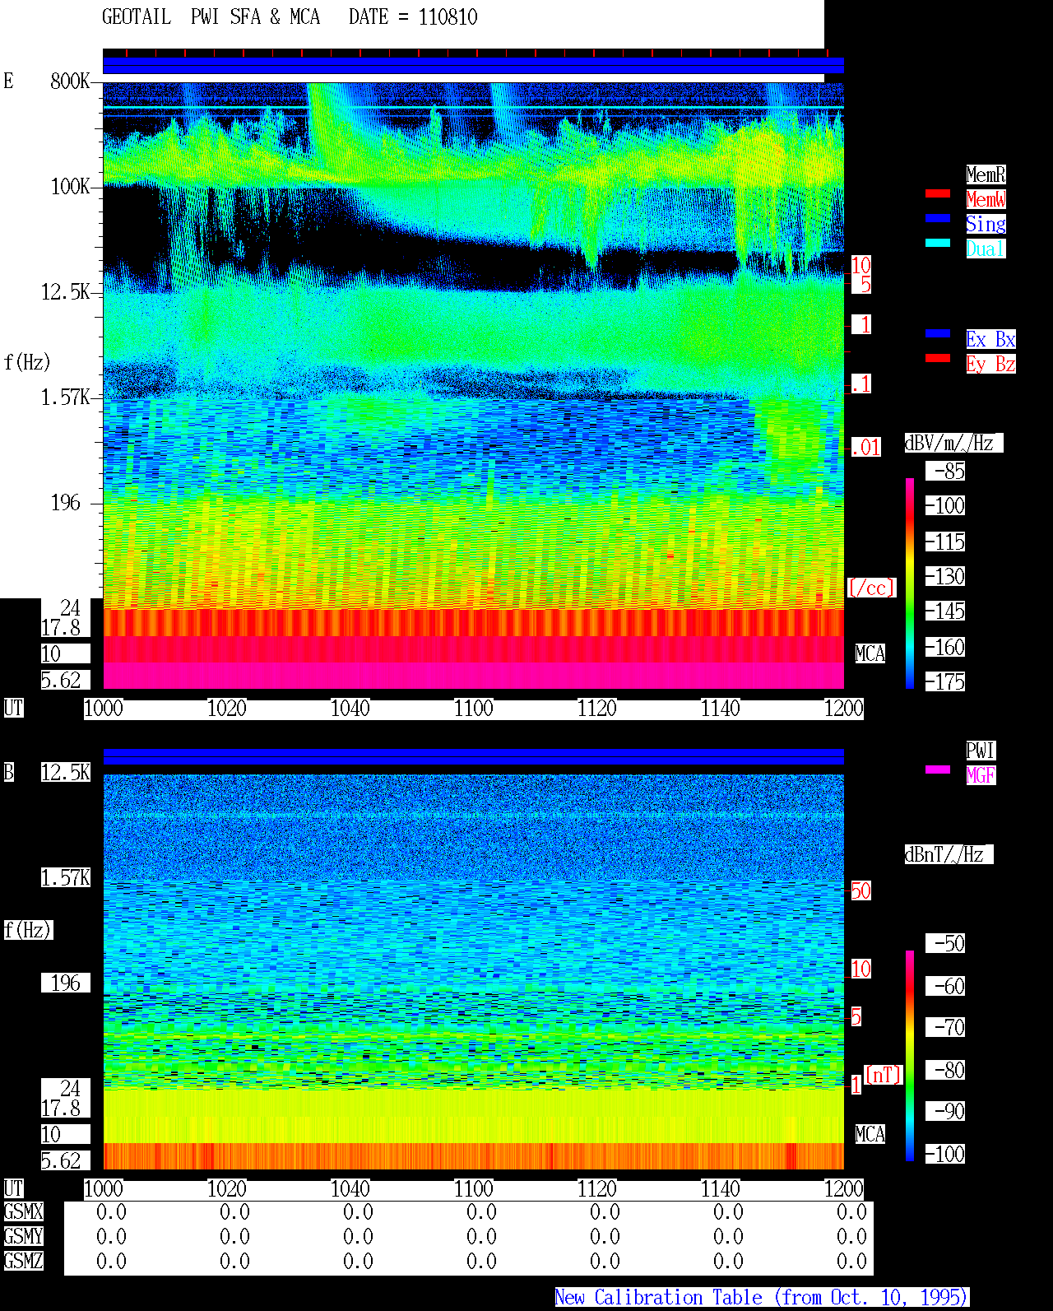This screenshot has width=1053, height=1311.
Task: Click the B panel label beside 12.5K
Action: 8,772
